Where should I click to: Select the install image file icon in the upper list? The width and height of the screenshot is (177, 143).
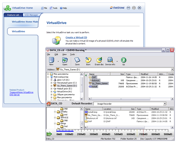tap(90, 87)
